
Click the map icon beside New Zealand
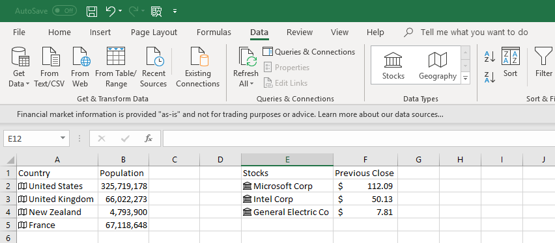point(23,212)
